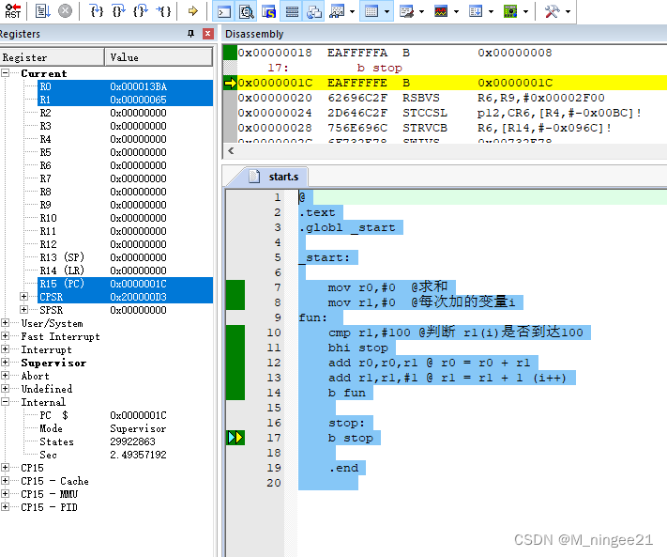
Task: Select R2 value 0x00000000
Action: pos(138,113)
